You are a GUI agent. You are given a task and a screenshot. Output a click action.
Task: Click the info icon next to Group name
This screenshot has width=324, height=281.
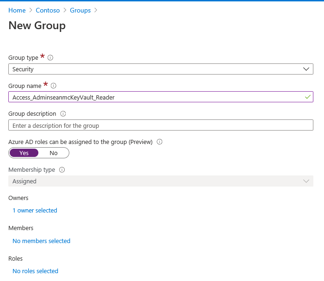53,86
